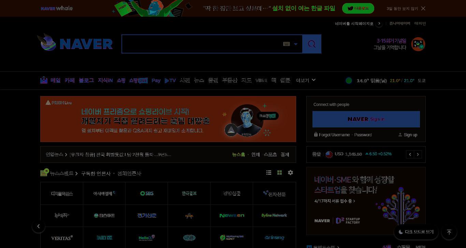This screenshot has height=248, width=466.
Task: Expand the search autocomplete dropdown arrow
Action: coord(296,44)
